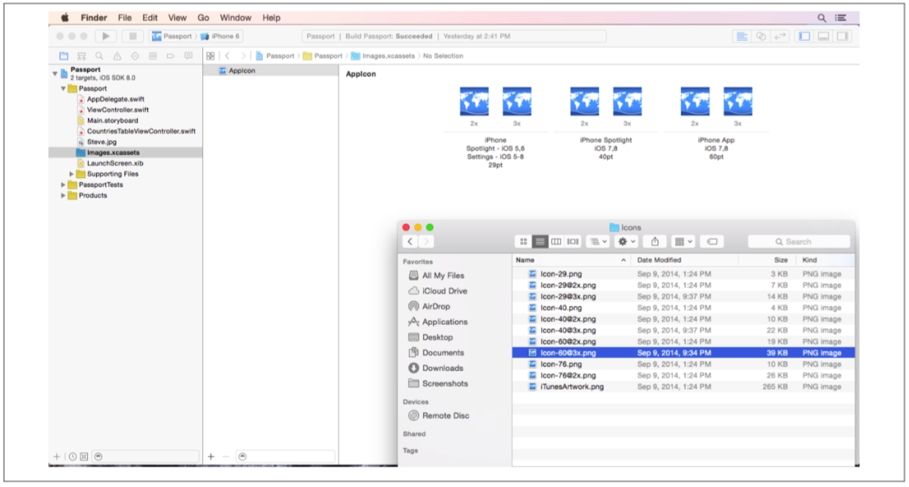The height and width of the screenshot is (487, 909).
Task: Expand the Supporting Files folder
Action: pos(72,174)
